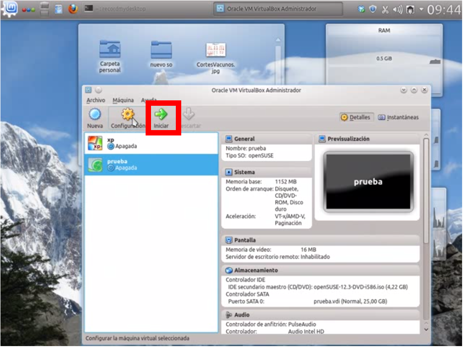Click the folder view widget scroll-up arrow

click(278, 40)
